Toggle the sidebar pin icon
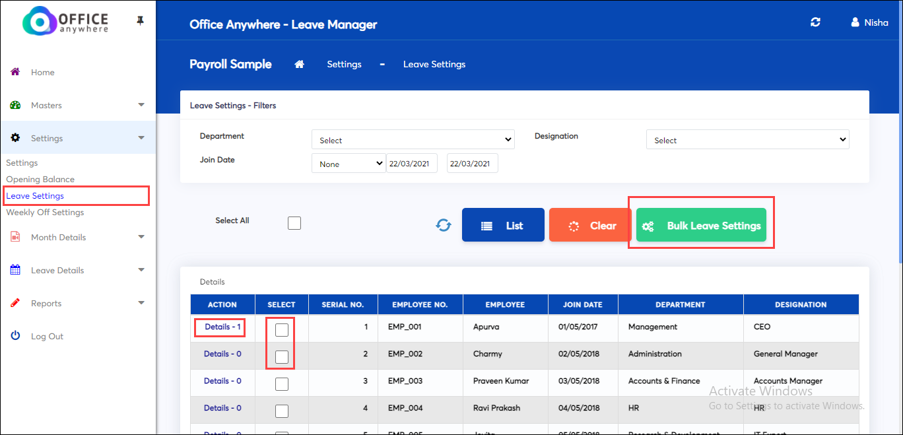The height and width of the screenshot is (435, 903). (140, 21)
